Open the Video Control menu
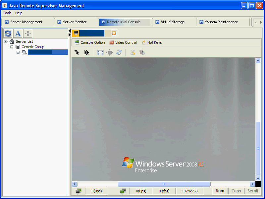Screen dimensions: 265x199 tap(123, 42)
